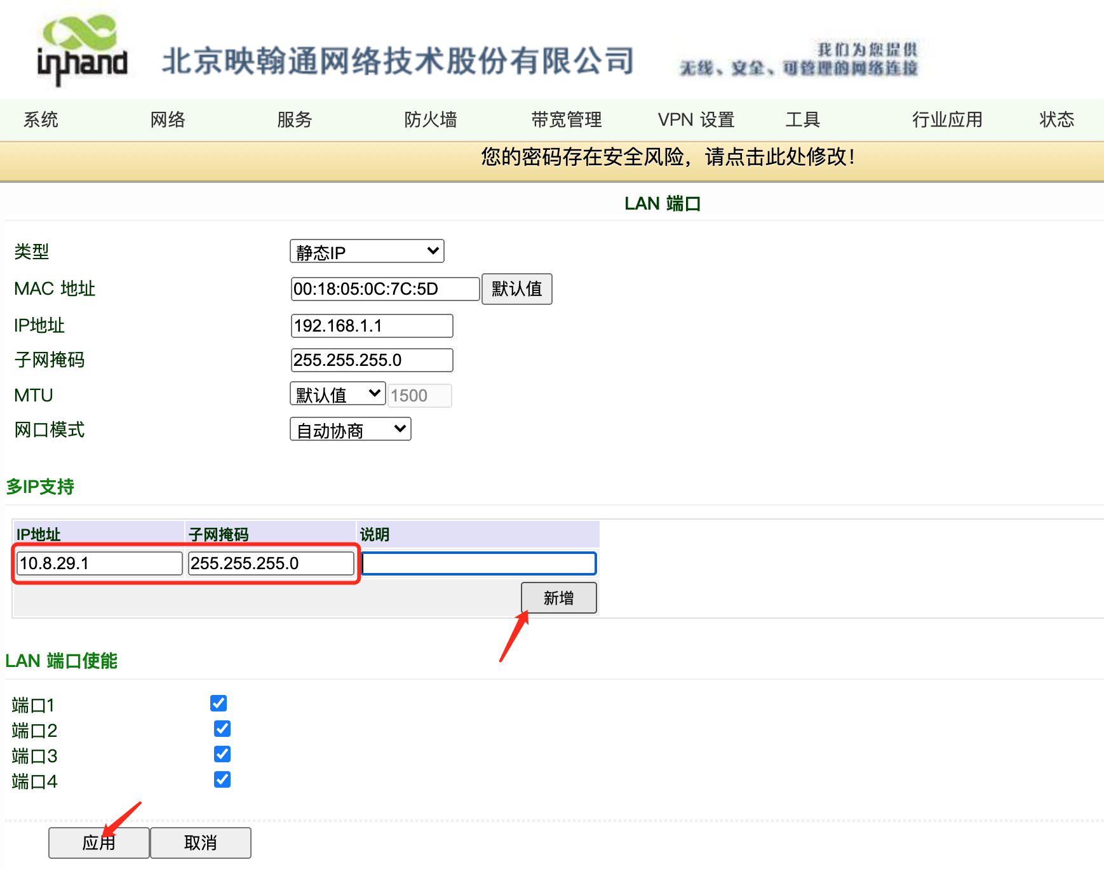
Task: Click the password security warning link
Action: point(668,156)
